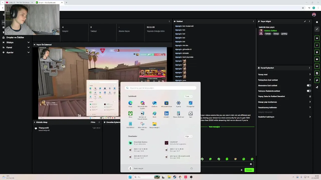The image size is (321, 180).
Task: Click the Gönder send button
Action: pyautogui.click(x=249, y=170)
